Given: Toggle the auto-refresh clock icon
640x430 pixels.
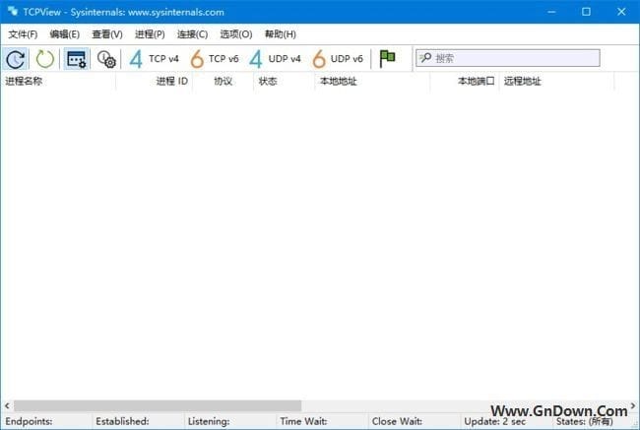Looking at the screenshot, I should pyautogui.click(x=16, y=59).
